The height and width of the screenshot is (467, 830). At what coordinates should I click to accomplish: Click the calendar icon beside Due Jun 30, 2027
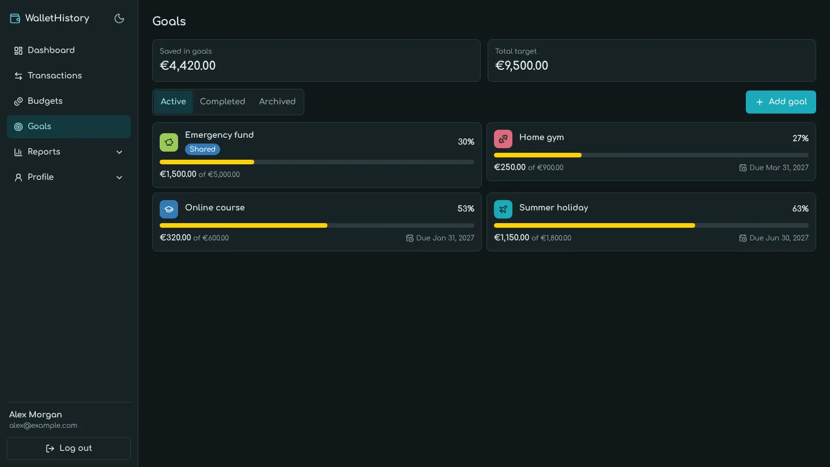click(743, 238)
